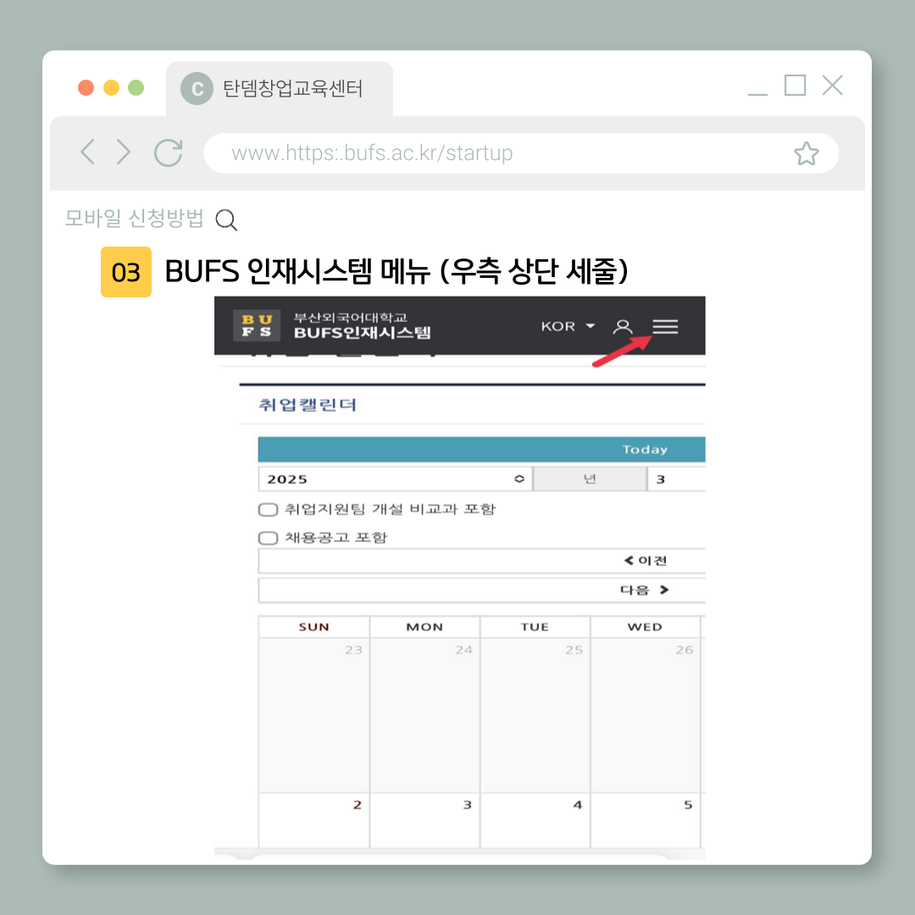The image size is (915, 915).
Task: Enable 취업지원팀 개설 비교과 포함 checkbox
Action: click(x=268, y=510)
